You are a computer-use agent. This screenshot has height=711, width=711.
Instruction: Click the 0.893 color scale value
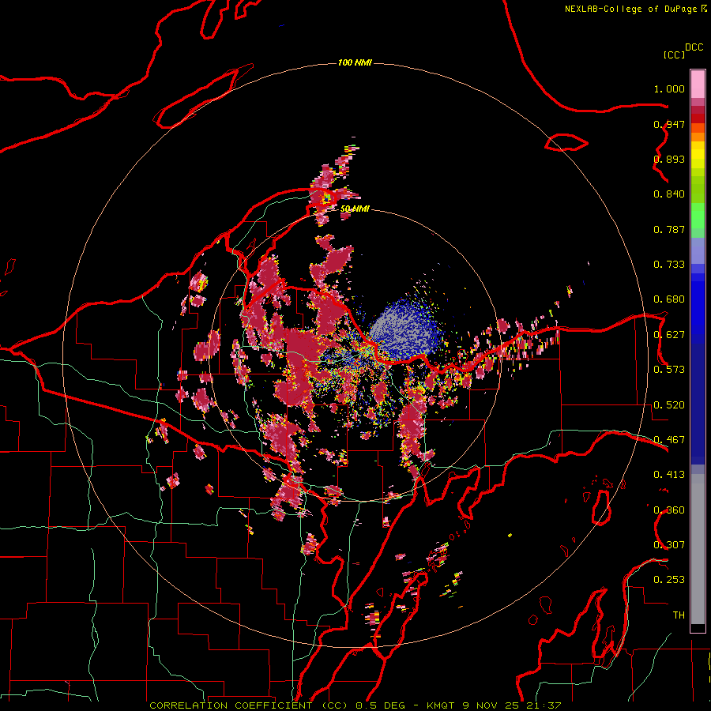(669, 159)
